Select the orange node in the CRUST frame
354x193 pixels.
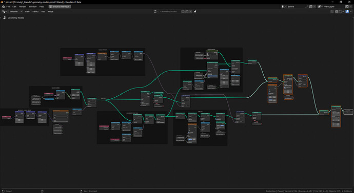[x=192, y=133]
